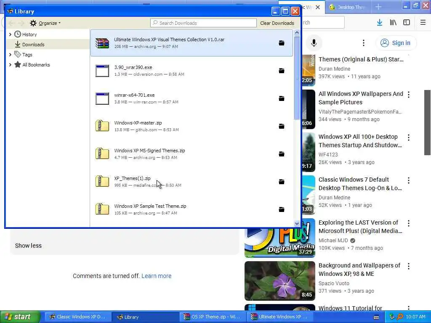Switch to Classic Windows XP taskbar window

pyautogui.click(x=77, y=317)
